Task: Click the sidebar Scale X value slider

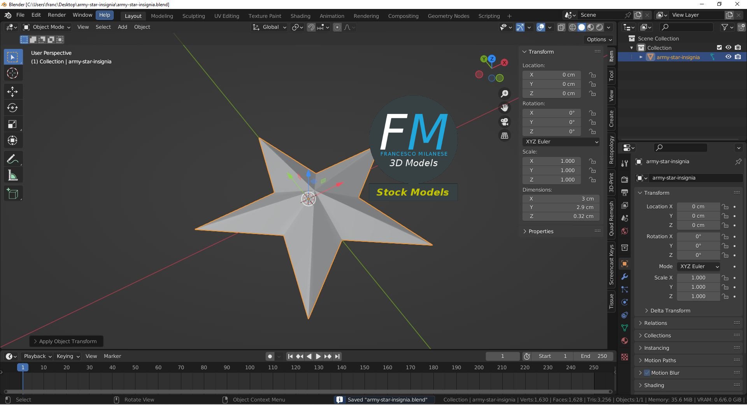Action: [552, 161]
